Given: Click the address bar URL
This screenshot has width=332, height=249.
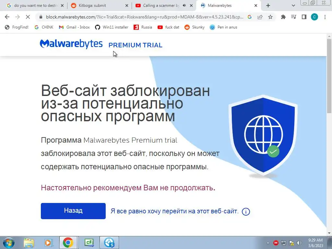Looking at the screenshot, I should (x=145, y=17).
